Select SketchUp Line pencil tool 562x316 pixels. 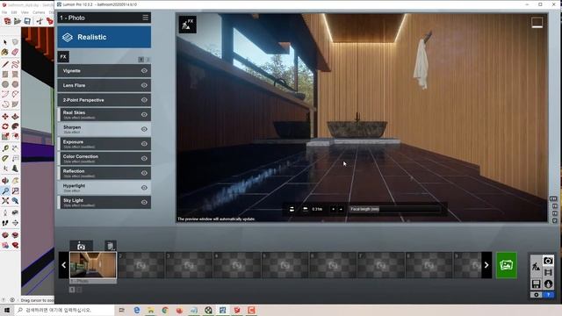pyautogui.click(x=5, y=64)
